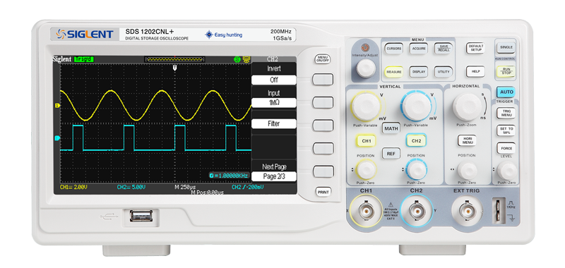Open the TRIG MENU
Screen dimensions: 565x268
[x=506, y=113]
